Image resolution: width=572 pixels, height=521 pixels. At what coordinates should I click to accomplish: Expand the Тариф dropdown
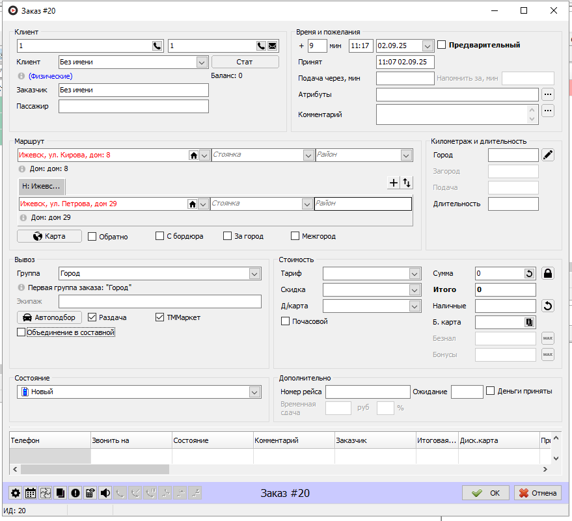tap(415, 273)
